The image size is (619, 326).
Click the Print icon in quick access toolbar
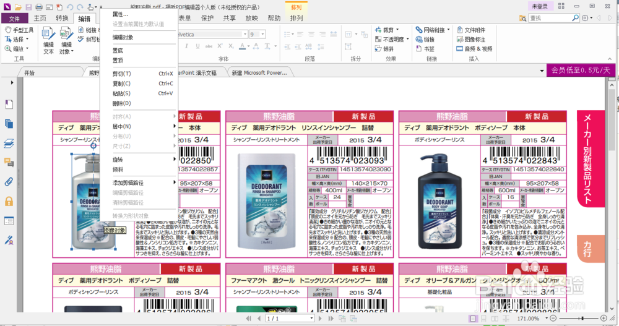click(38, 7)
